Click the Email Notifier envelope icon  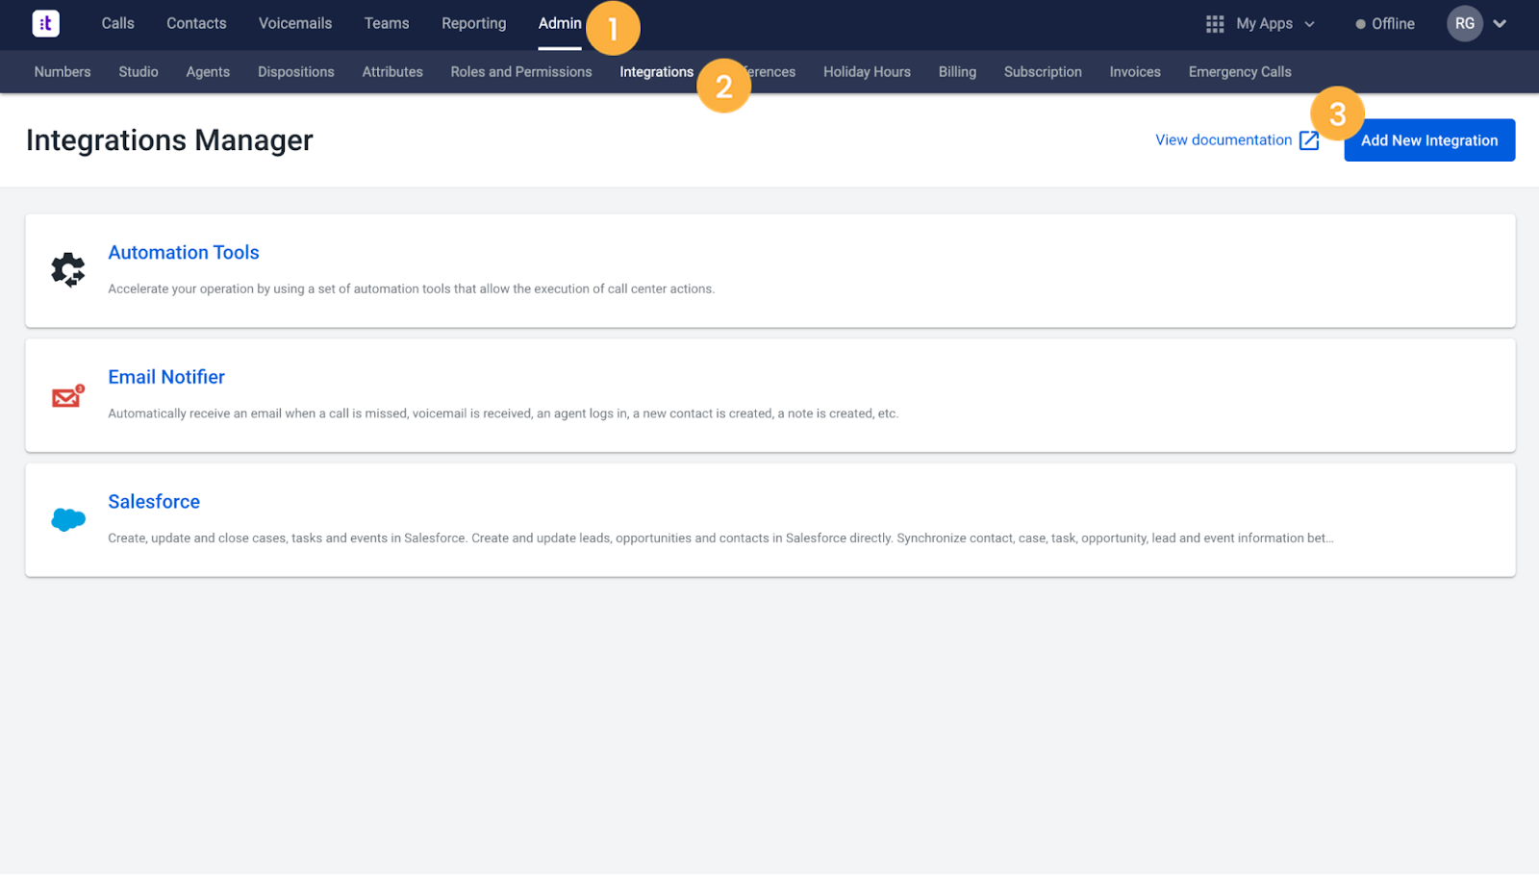[66, 395]
